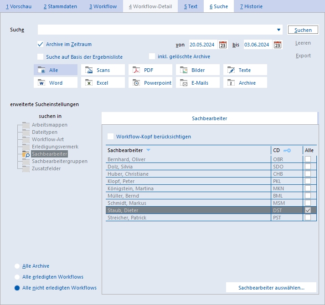Sort by Sachbearbeiter column arrow
This screenshot has width=325, height=305.
(149, 150)
